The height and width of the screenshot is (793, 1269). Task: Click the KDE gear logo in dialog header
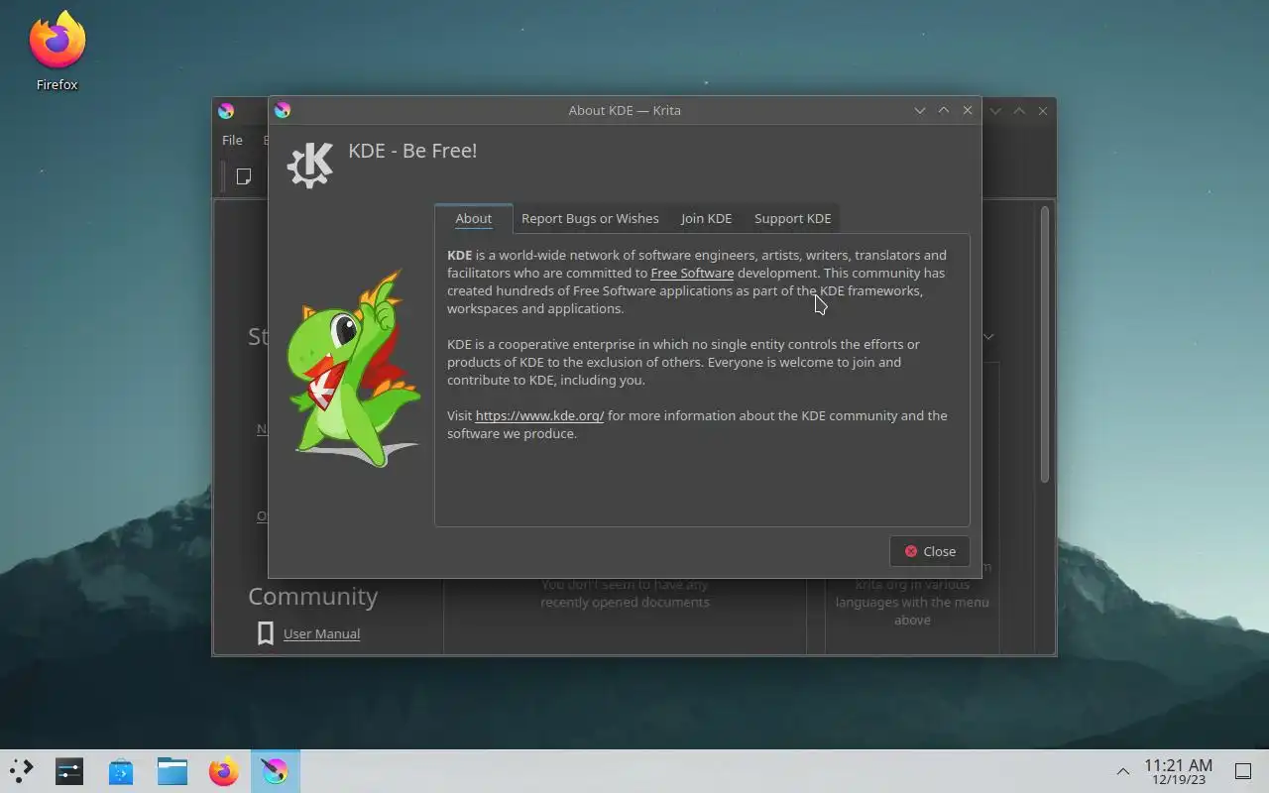310,164
